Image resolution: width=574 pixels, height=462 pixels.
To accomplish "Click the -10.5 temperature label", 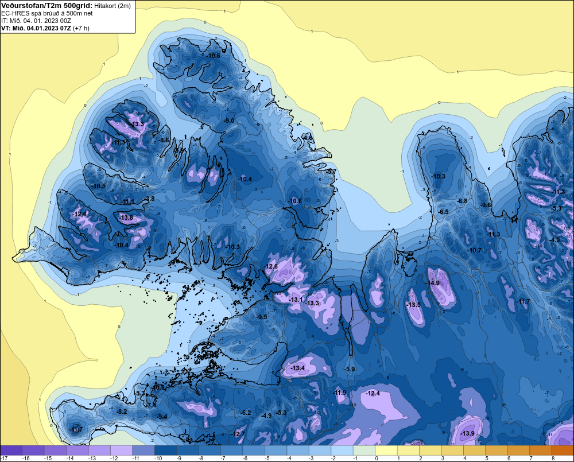I will pyautogui.click(x=99, y=186).
